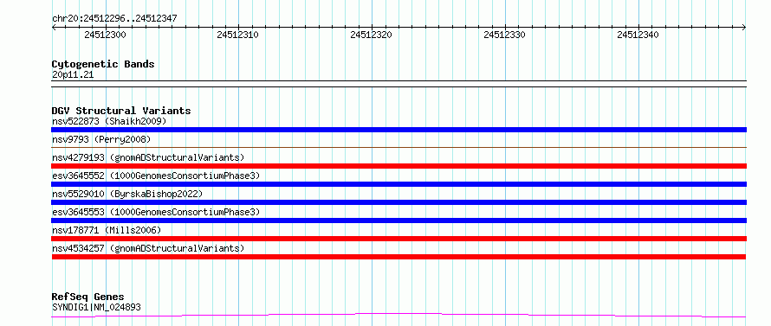Screen dimensions: 771x326
Task: Click the red bar for nsv4279193
Action: click(398, 166)
